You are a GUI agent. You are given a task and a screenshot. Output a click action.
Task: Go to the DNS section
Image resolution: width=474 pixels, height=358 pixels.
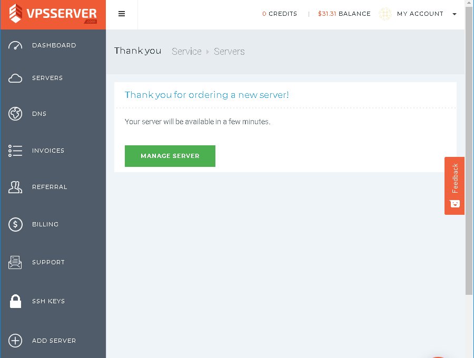(x=53, y=114)
